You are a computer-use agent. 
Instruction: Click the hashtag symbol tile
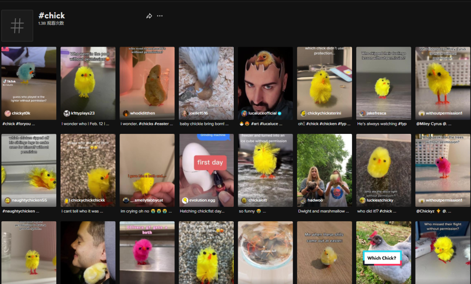tap(17, 26)
